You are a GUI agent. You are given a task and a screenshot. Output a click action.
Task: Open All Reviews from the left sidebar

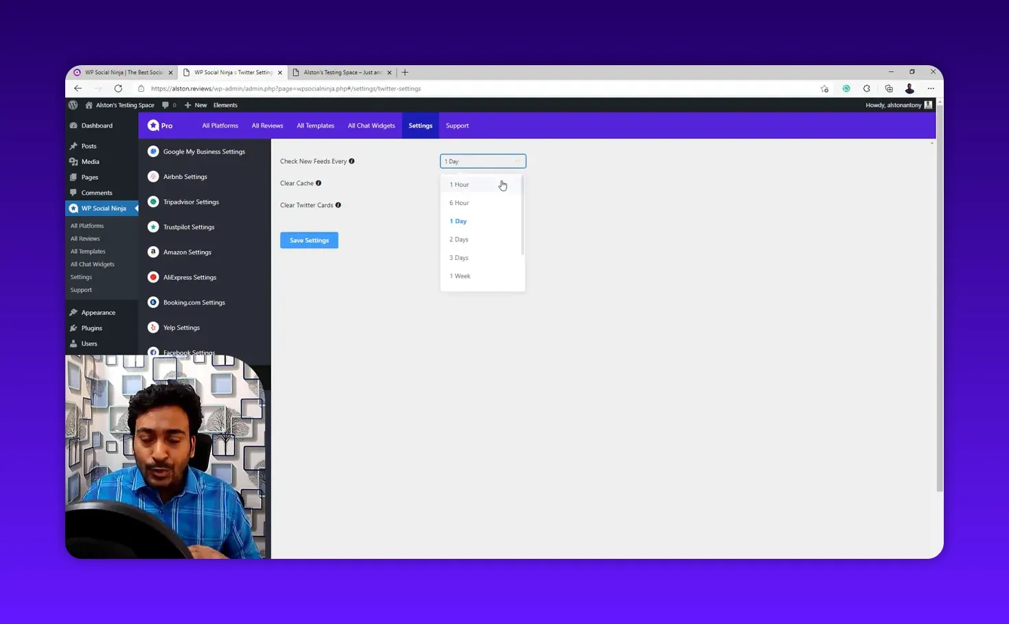coord(85,238)
